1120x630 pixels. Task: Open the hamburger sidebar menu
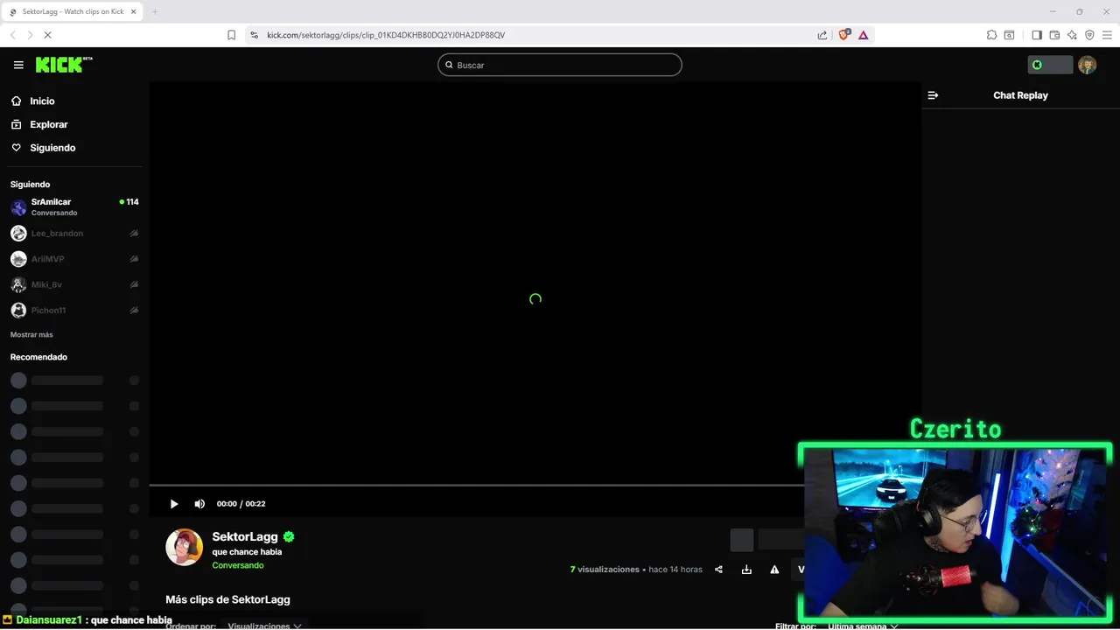pos(18,65)
